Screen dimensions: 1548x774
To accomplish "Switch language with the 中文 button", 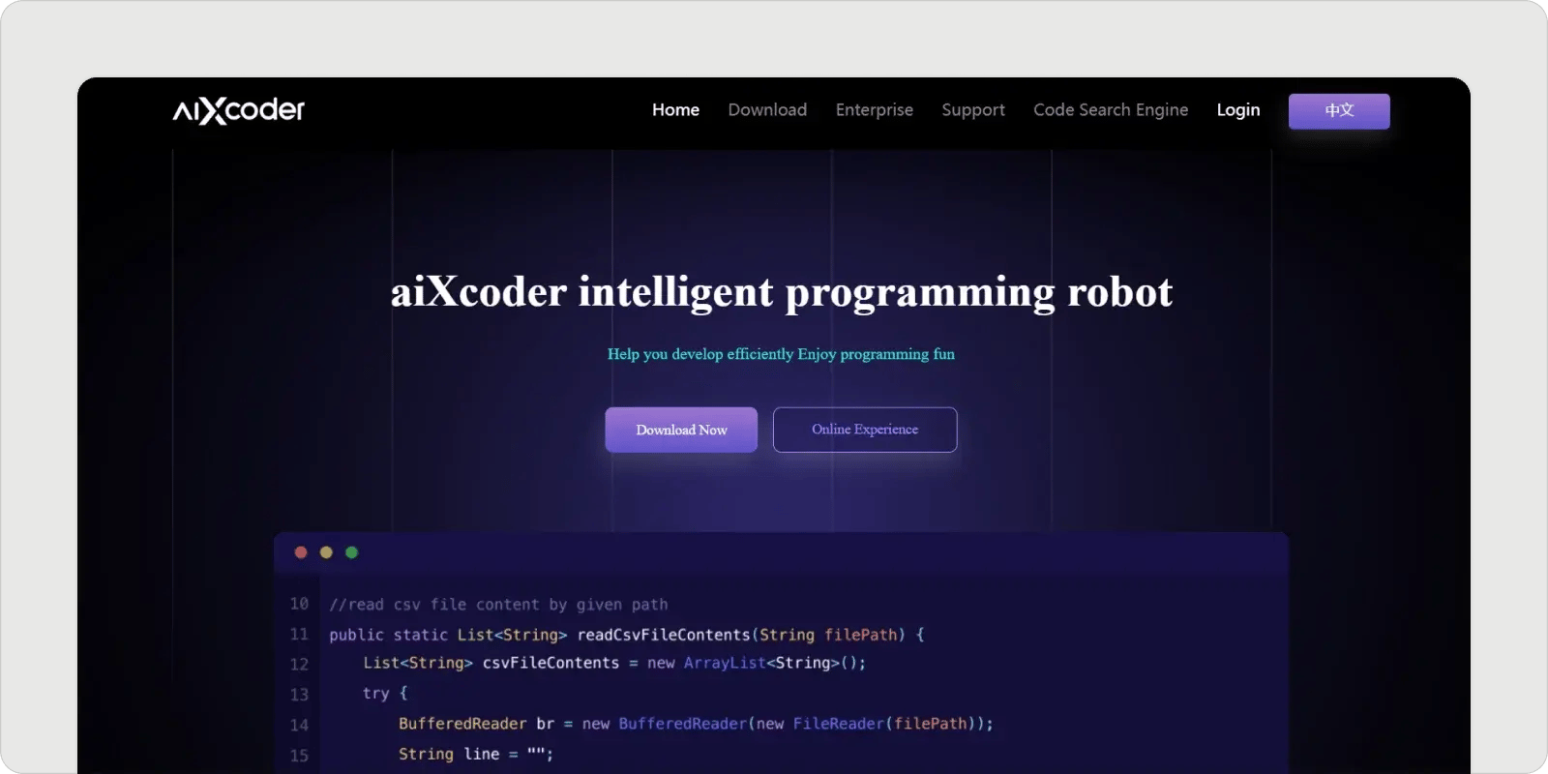I will [x=1339, y=111].
